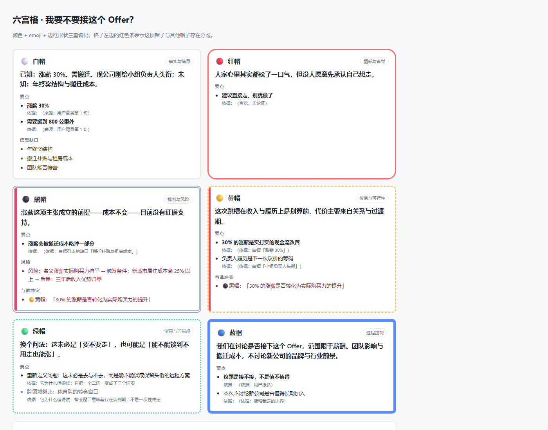Click the subtitle about 颜色 + emoji + 边框形状三重编码
This screenshot has height=430, width=548.
[x=114, y=35]
